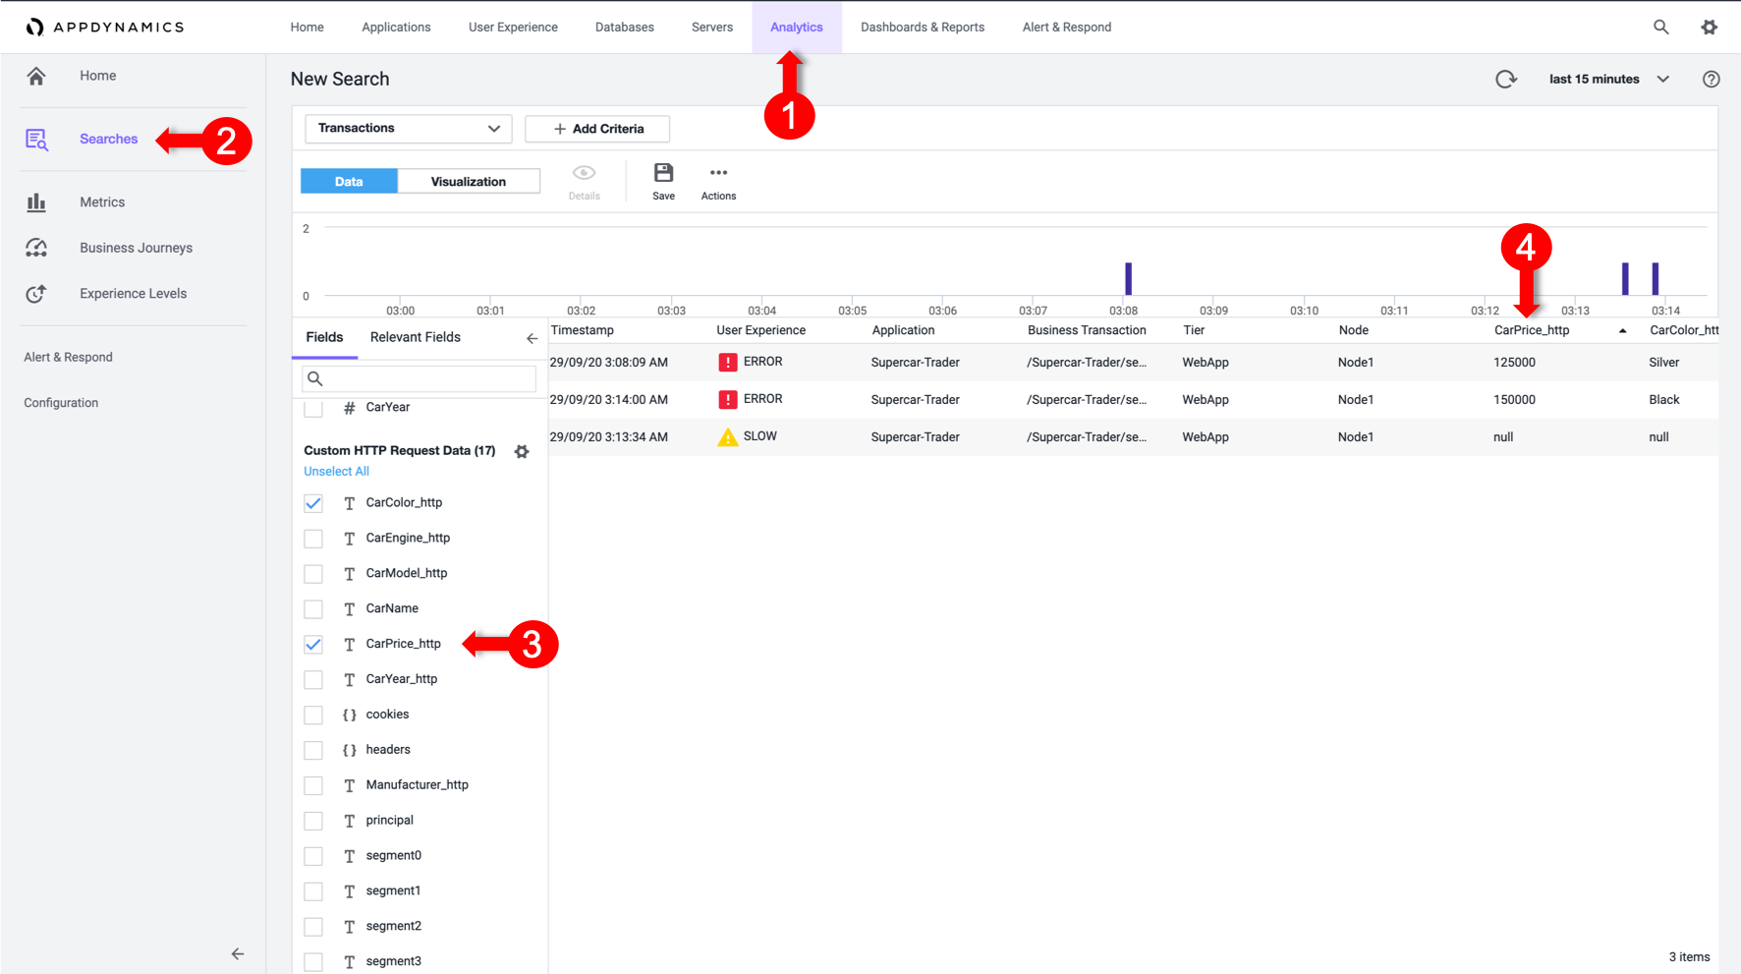
Task: Click the histogram bar nearest 03:14
Action: point(1656,279)
